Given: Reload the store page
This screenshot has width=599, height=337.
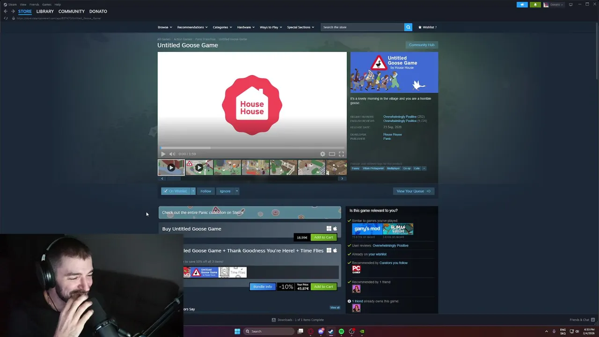Looking at the screenshot, I should pyautogui.click(x=6, y=18).
